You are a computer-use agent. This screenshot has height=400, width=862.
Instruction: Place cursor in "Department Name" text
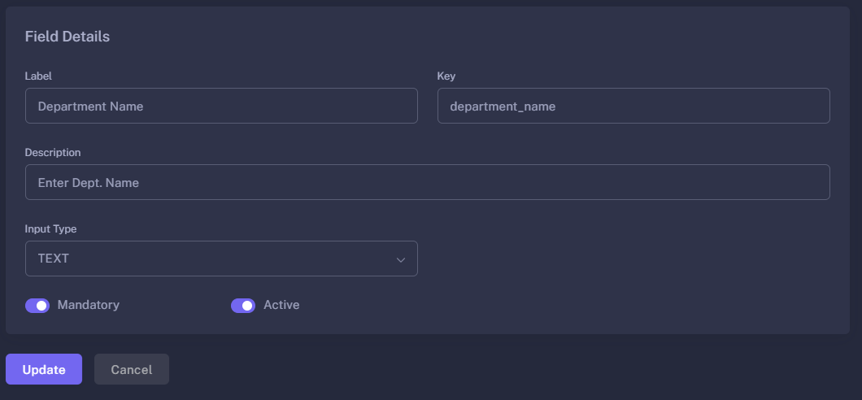coord(90,106)
